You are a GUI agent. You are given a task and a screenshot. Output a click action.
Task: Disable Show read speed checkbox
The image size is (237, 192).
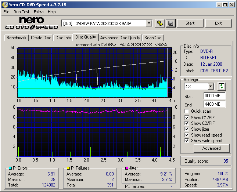(x=187, y=135)
